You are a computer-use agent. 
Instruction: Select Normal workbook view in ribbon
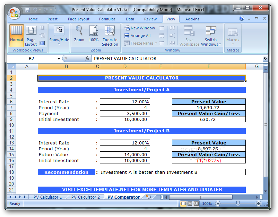point(17,36)
